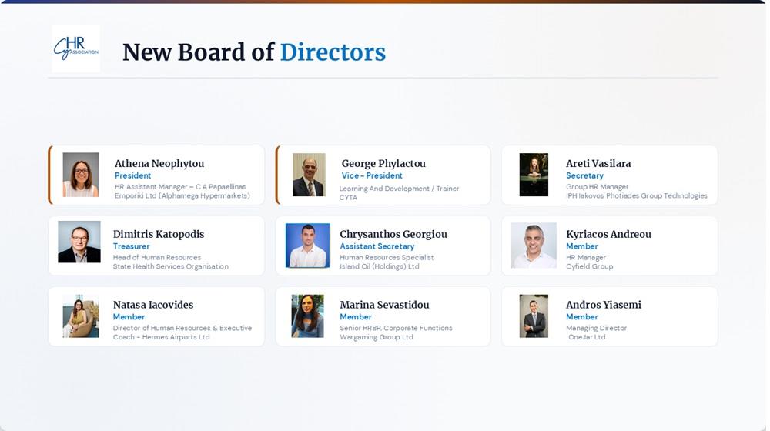Open the Kyriacos Andreou member card

tap(609, 246)
